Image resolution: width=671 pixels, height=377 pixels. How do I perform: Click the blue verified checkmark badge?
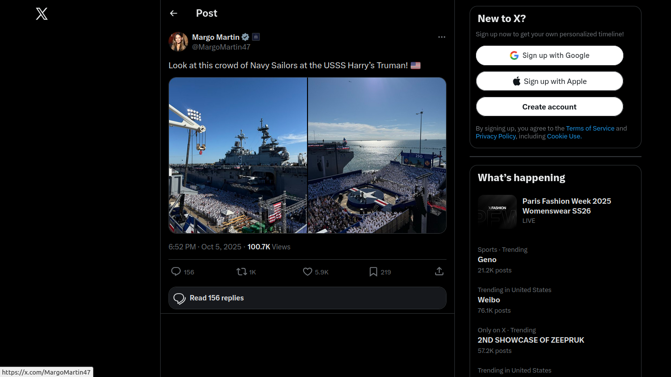click(246, 37)
